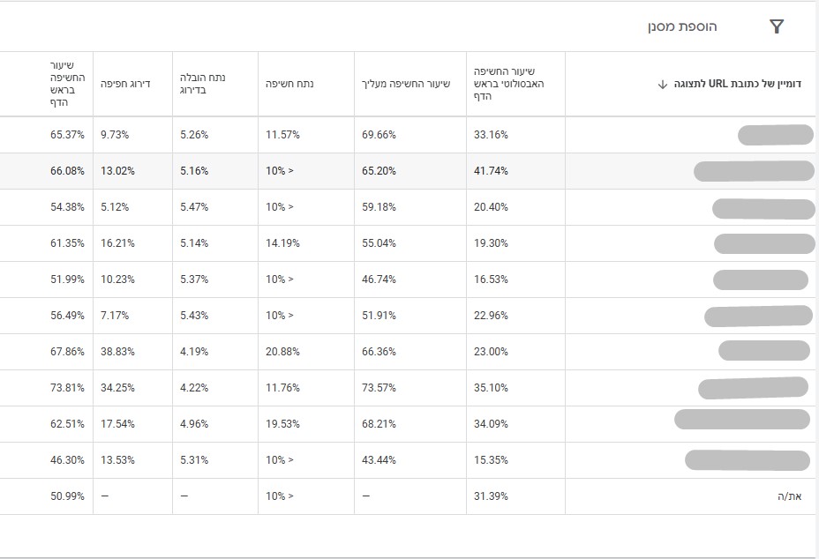This screenshot has width=819, height=559.
Task: Sort by the דומיין של כתובת URL לתצוגה column
Action: [737, 84]
